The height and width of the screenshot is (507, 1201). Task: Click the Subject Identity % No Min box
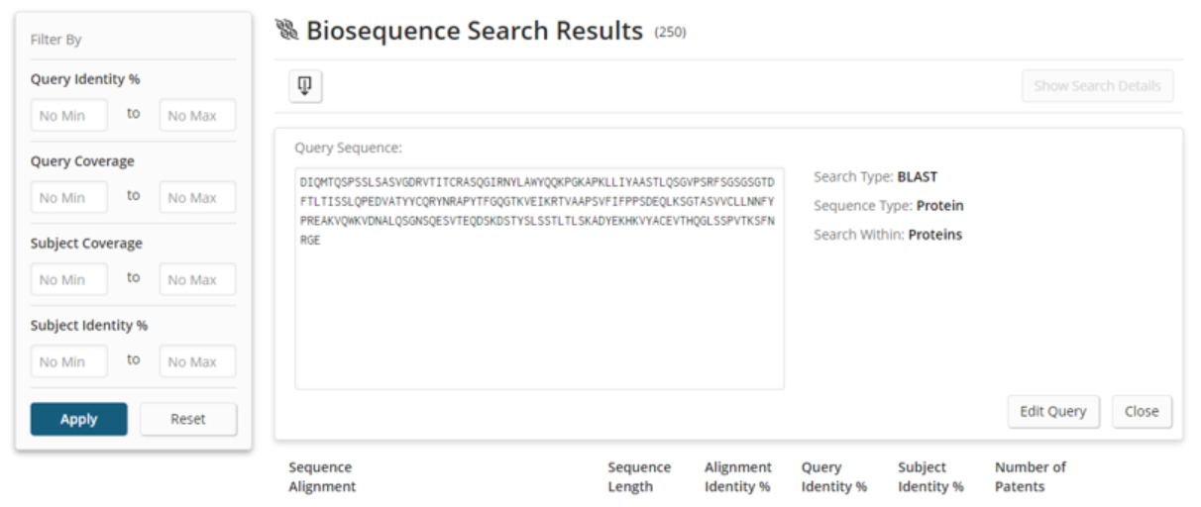tap(68, 362)
